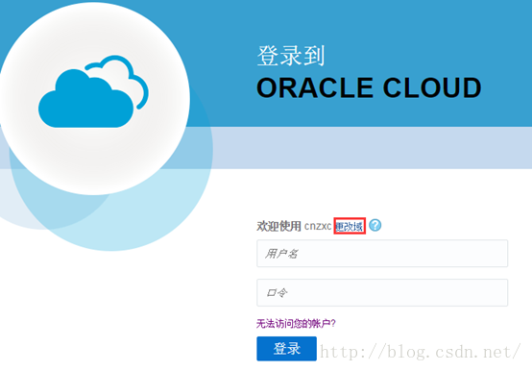532x371 pixels.
Task: Open the 更改域 change domain link
Action: [x=350, y=226]
